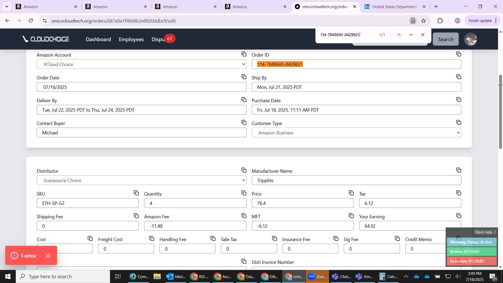Copy the Distributor value
Screen dimensions: 503x283
click(x=244, y=170)
